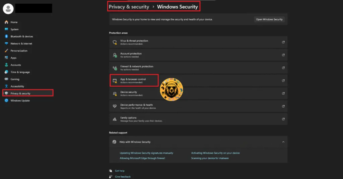Follow the Scanning your device for malware link

[x=210, y=158]
